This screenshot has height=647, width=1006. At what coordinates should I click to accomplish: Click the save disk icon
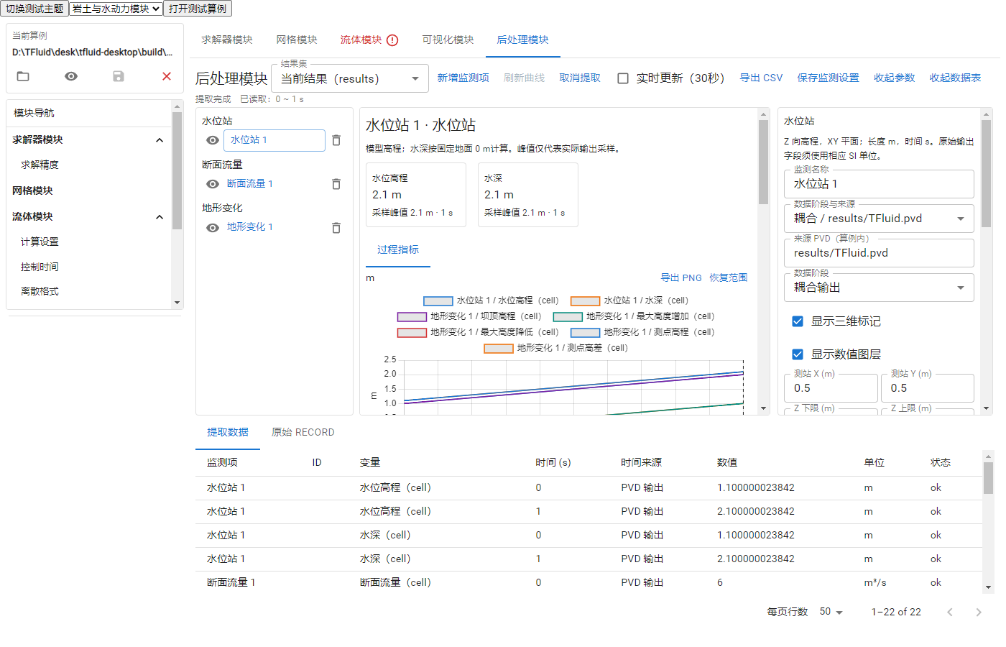119,76
